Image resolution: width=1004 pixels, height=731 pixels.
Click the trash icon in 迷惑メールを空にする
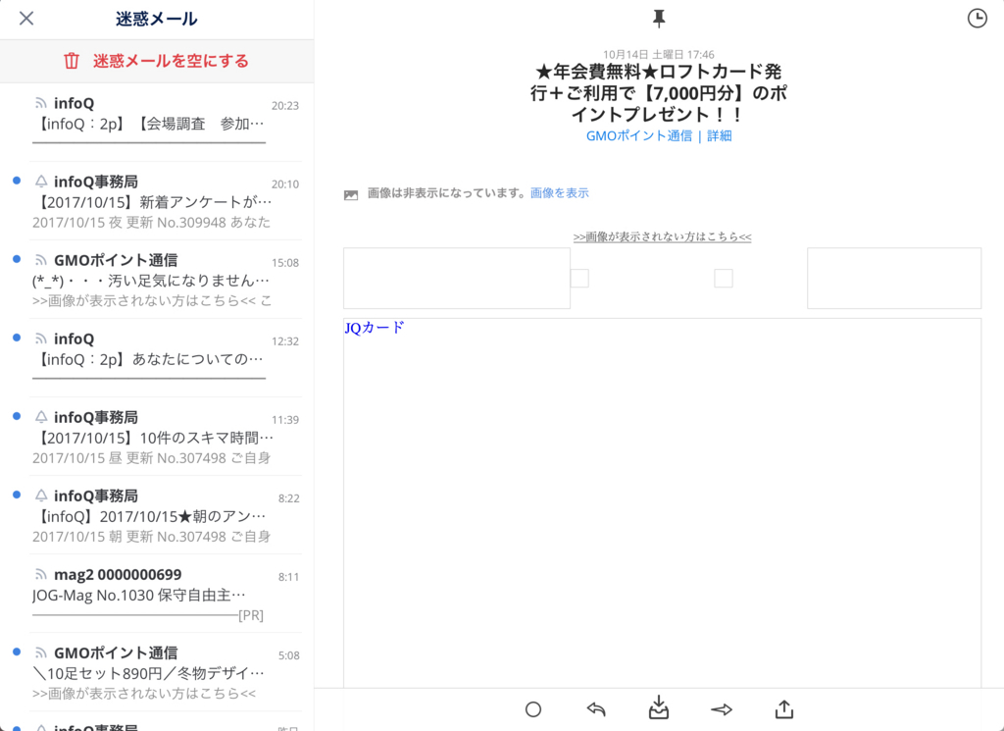pyautogui.click(x=71, y=61)
